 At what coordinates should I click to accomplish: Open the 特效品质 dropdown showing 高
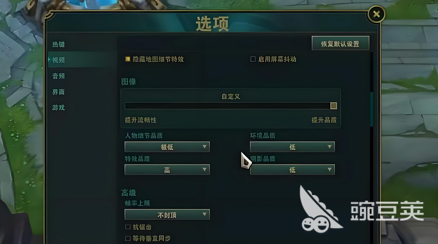[167, 170]
